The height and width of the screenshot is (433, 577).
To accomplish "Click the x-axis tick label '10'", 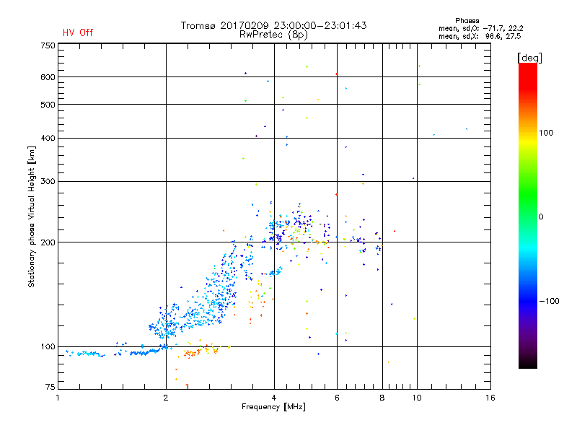I will tap(417, 398).
